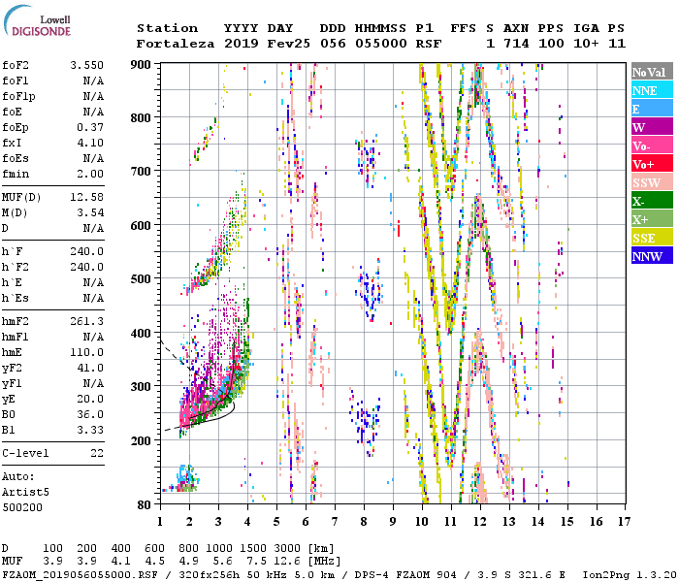
Task: Click the C-level value 22
Action: [x=97, y=453]
